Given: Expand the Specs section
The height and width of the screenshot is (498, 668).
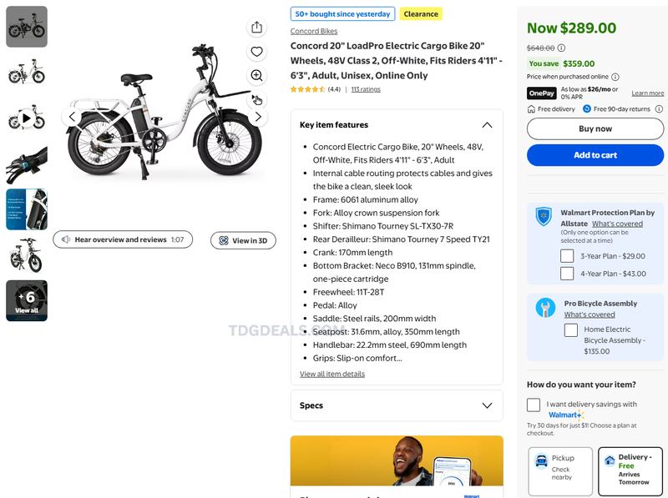Looking at the screenshot, I should [487, 405].
